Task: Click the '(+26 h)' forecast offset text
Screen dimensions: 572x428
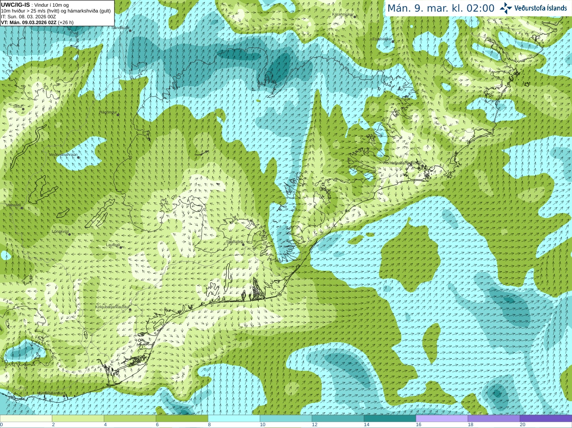Action: [x=66, y=22]
